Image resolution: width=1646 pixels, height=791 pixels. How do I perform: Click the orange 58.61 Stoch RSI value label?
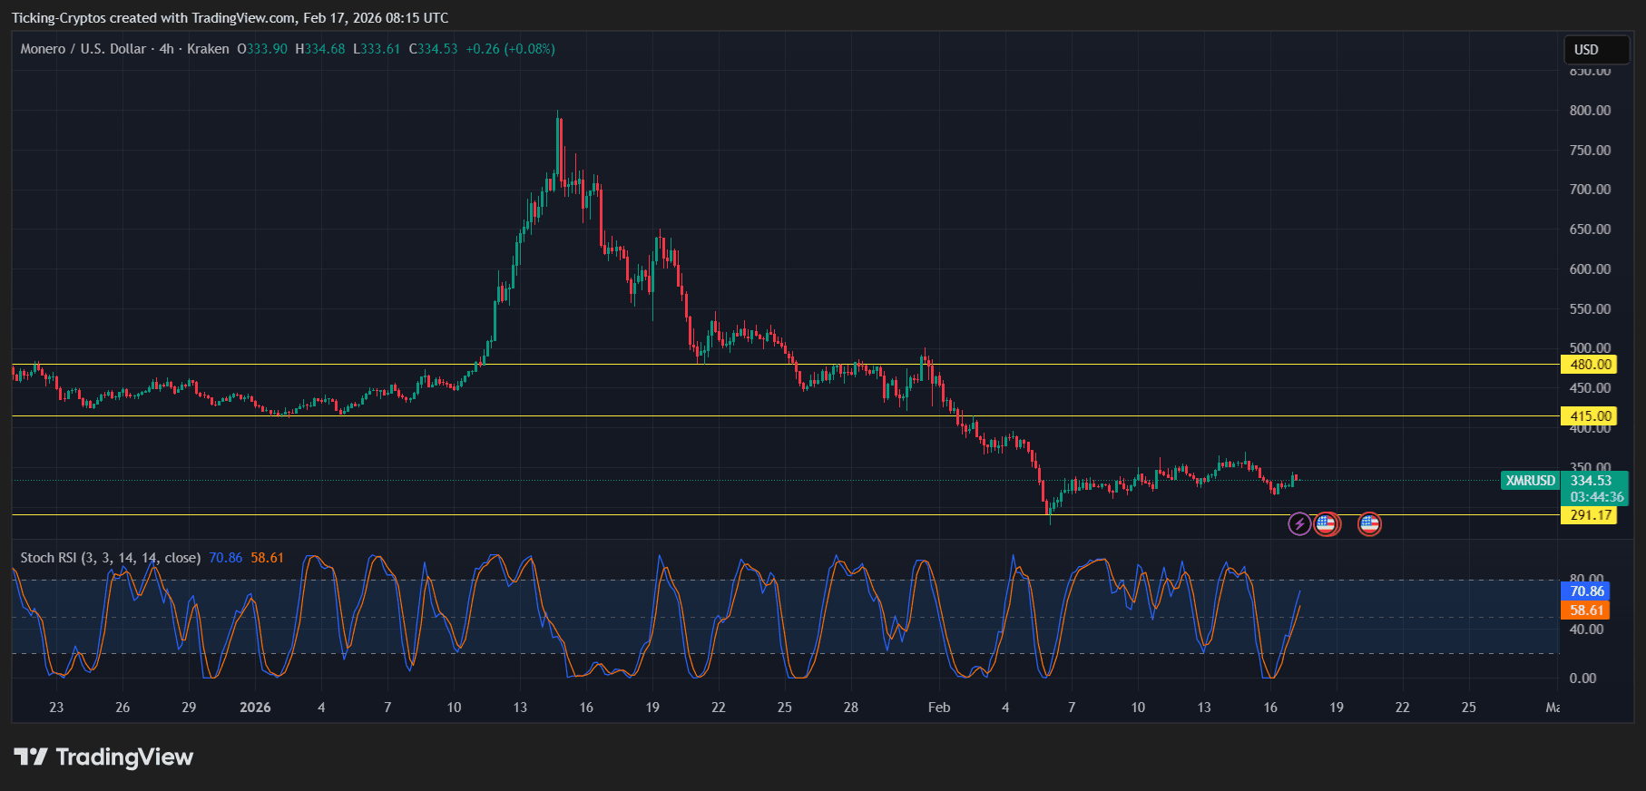[x=1586, y=610]
